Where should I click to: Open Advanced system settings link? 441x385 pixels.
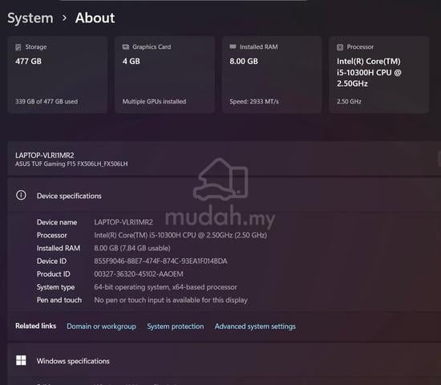coord(255,326)
